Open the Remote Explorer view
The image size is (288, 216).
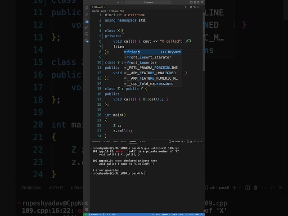coord(86,34)
